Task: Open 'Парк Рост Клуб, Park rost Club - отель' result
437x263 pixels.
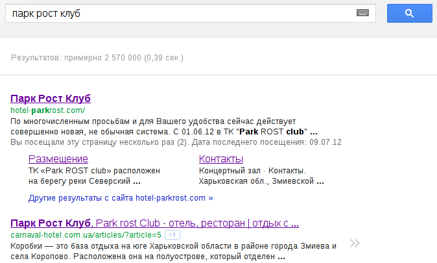Action: point(155,223)
